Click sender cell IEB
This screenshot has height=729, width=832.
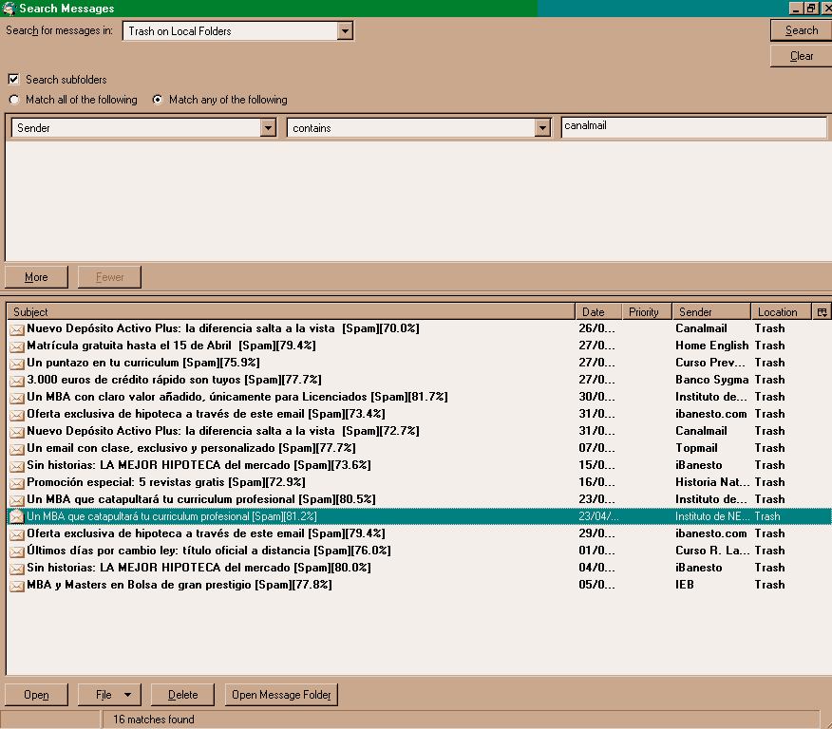click(685, 585)
